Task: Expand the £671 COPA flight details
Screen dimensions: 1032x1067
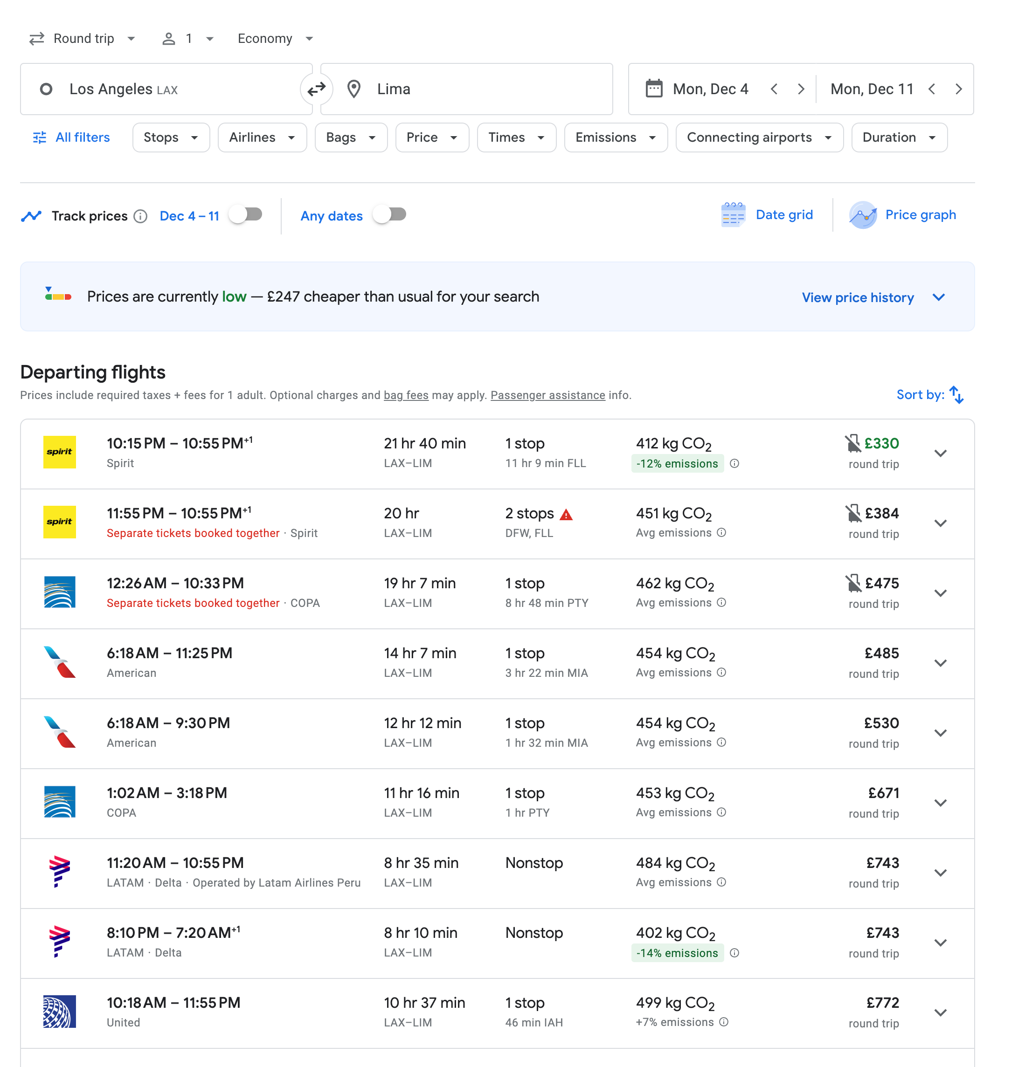Action: click(941, 803)
